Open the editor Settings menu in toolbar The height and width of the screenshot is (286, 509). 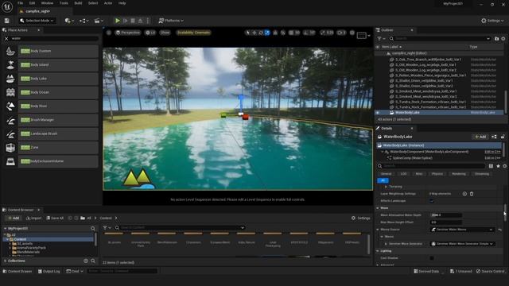pyautogui.click(x=492, y=21)
